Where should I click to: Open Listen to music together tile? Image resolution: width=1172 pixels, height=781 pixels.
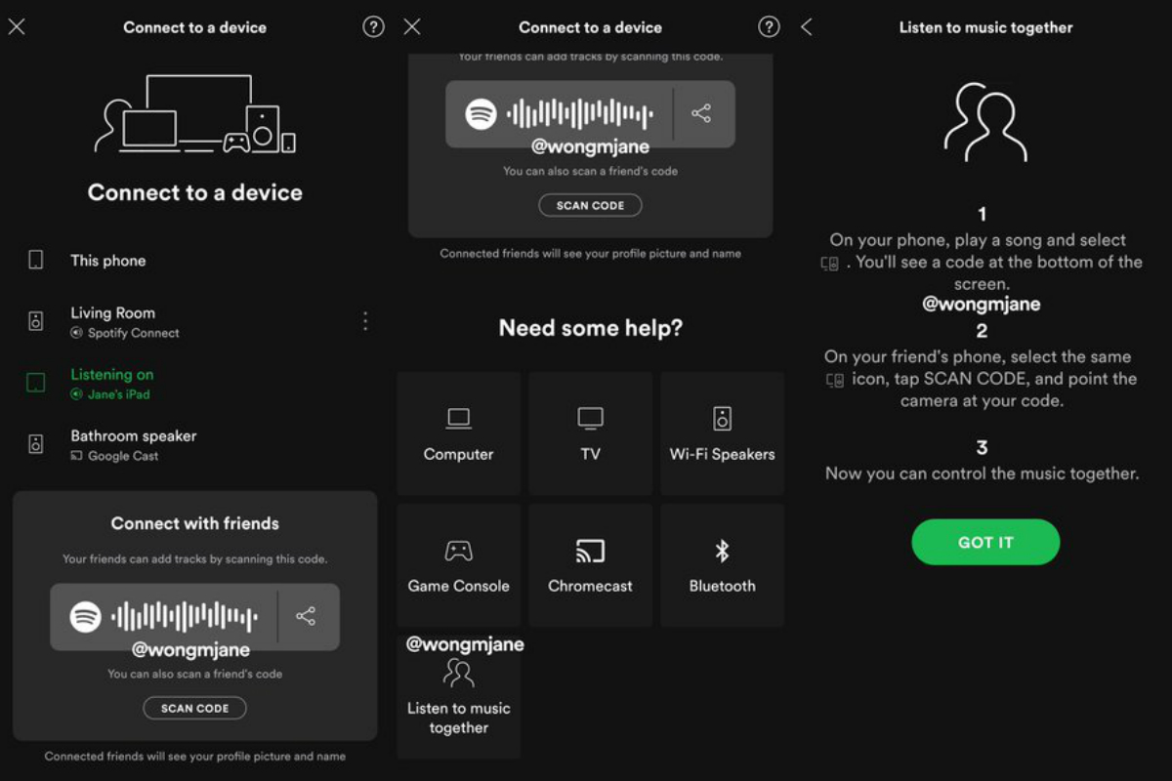[458, 697]
